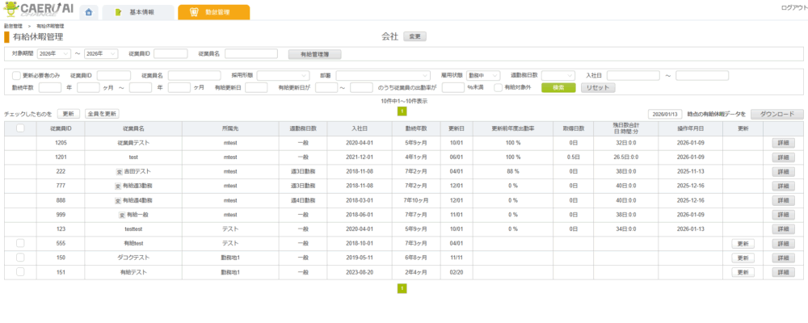Click the CAERU AI frog logo
Viewport: 808px width, 323px height.
point(39,10)
